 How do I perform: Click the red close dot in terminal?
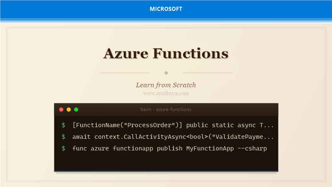(x=61, y=109)
